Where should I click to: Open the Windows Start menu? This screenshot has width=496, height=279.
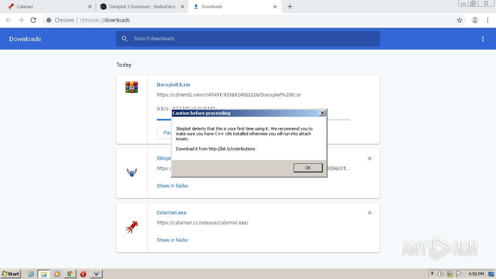pos(10,274)
